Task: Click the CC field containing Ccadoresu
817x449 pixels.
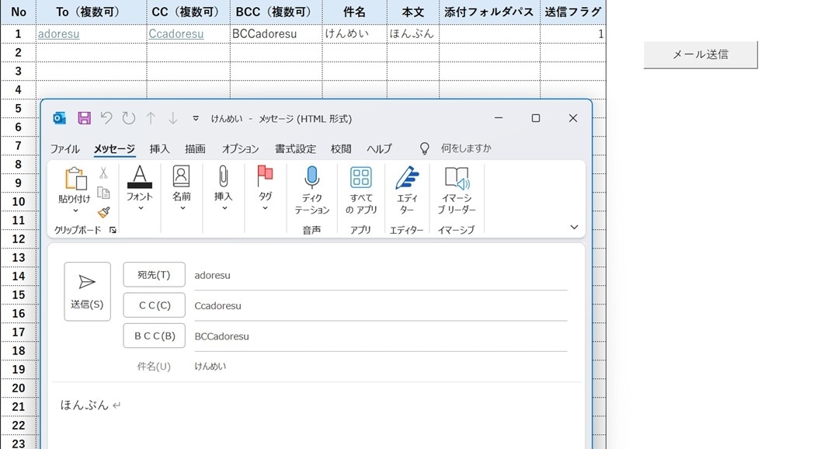Action: 381,306
